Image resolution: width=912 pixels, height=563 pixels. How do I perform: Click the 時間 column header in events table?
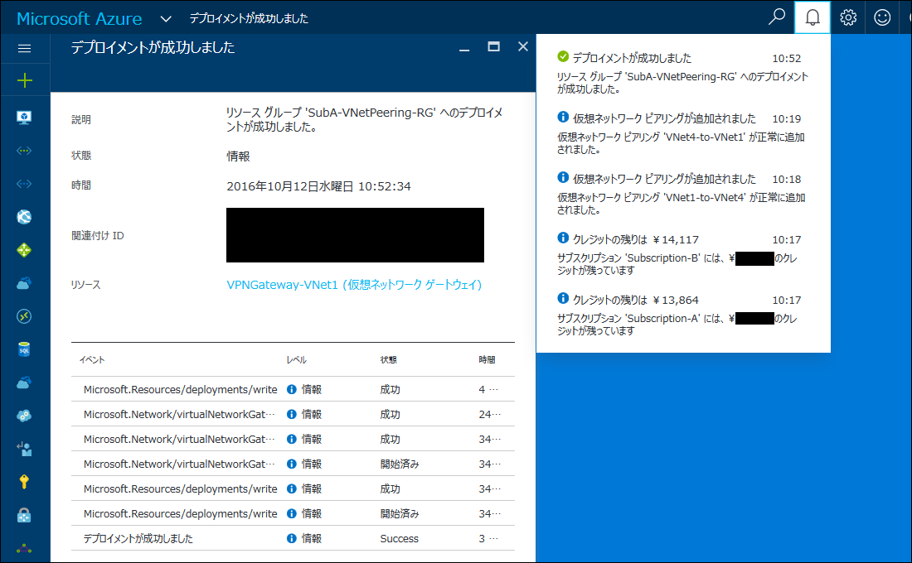[x=487, y=359]
